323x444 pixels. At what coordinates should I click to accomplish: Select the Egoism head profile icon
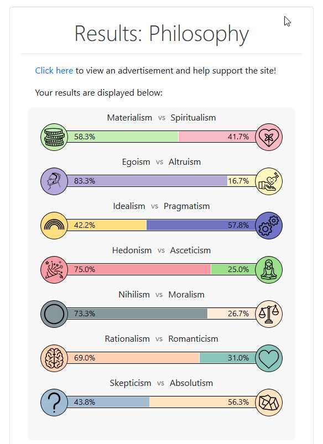[54, 181]
